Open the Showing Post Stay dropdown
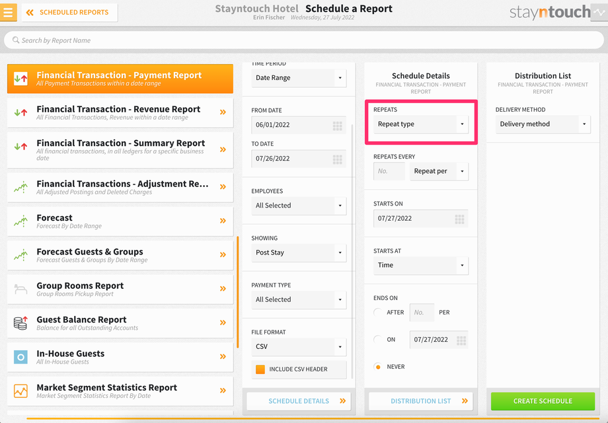 (x=299, y=252)
